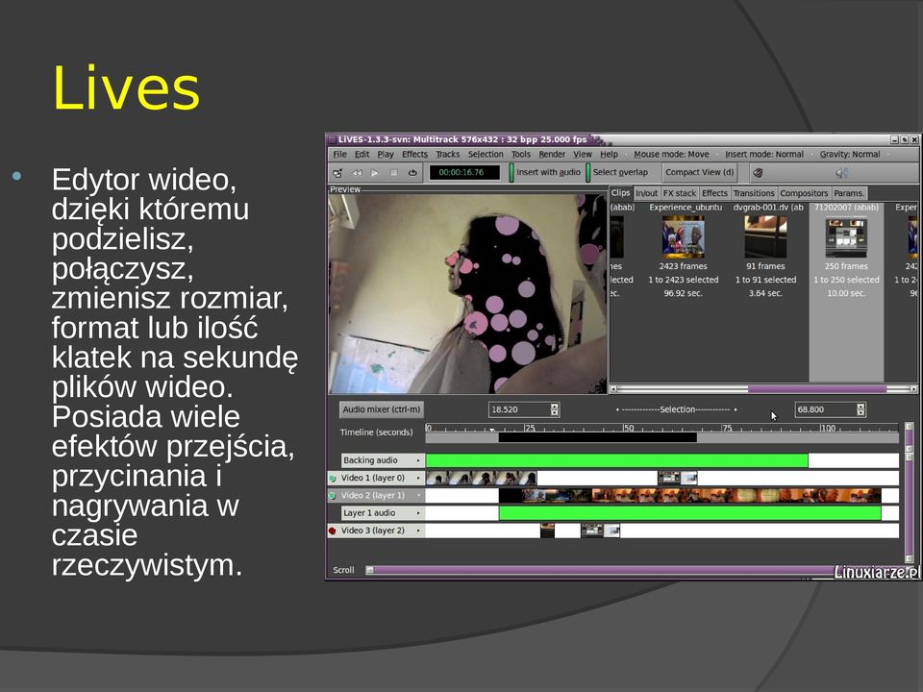Screen dimensions: 923x692
Task: Open the Audio mixer (ctrl-m) button
Action: click(382, 409)
